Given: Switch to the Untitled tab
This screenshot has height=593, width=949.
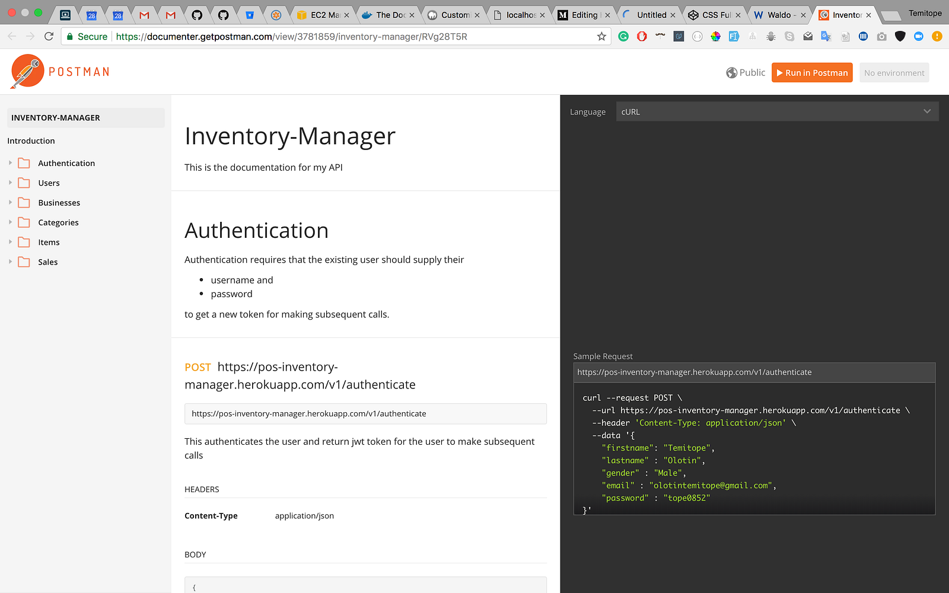Looking at the screenshot, I should [649, 15].
